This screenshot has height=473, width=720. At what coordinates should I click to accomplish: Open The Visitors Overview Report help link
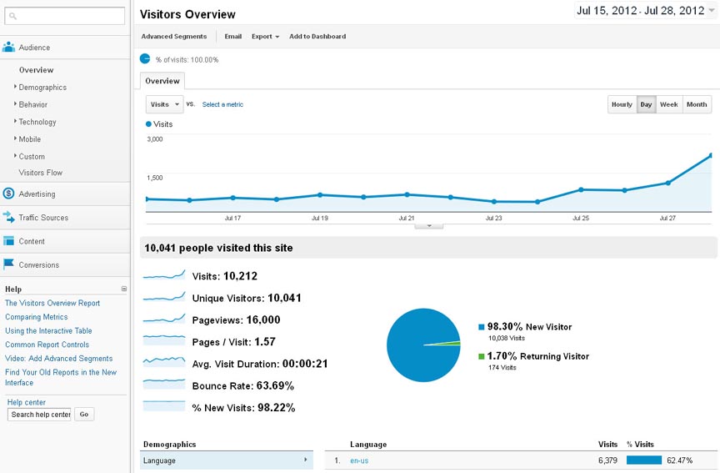click(52, 303)
